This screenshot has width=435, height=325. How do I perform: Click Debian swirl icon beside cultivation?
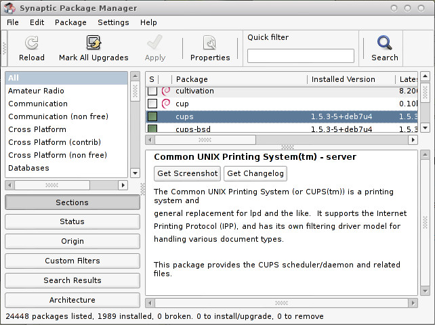point(166,91)
